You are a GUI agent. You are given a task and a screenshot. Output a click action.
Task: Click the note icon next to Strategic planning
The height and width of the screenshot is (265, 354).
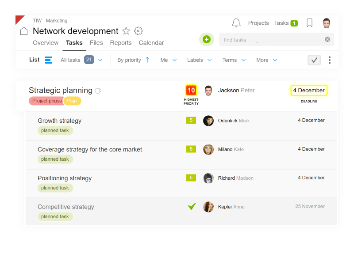point(98,91)
